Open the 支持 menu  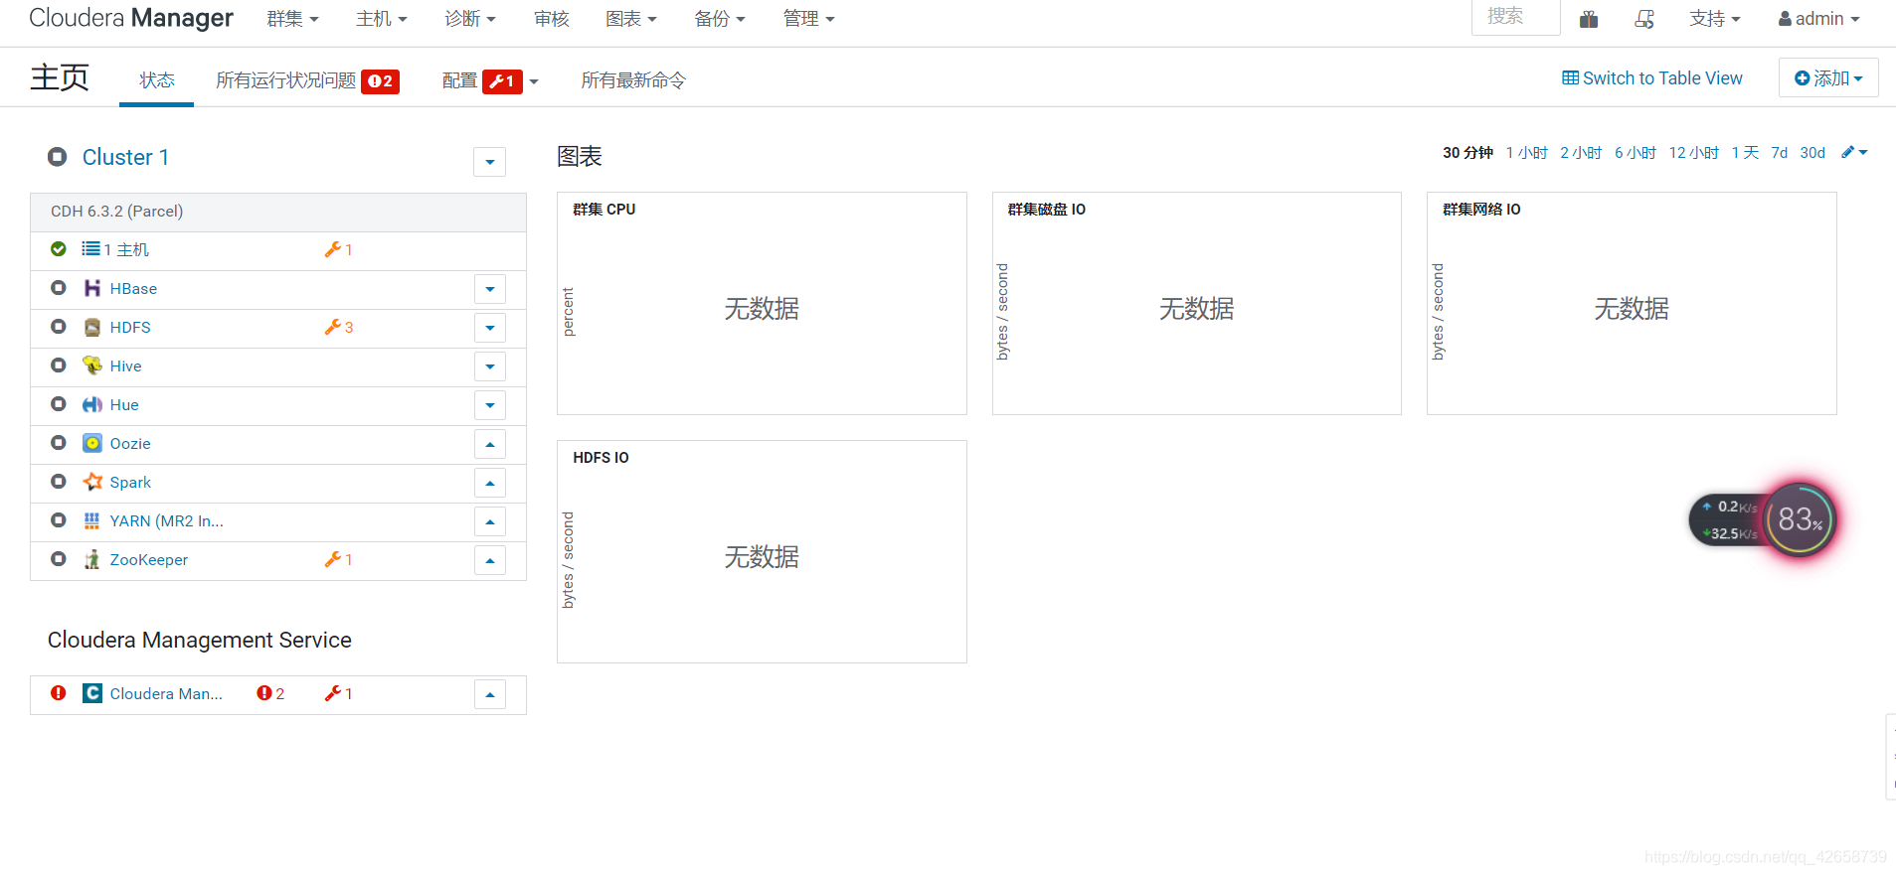point(1715,19)
